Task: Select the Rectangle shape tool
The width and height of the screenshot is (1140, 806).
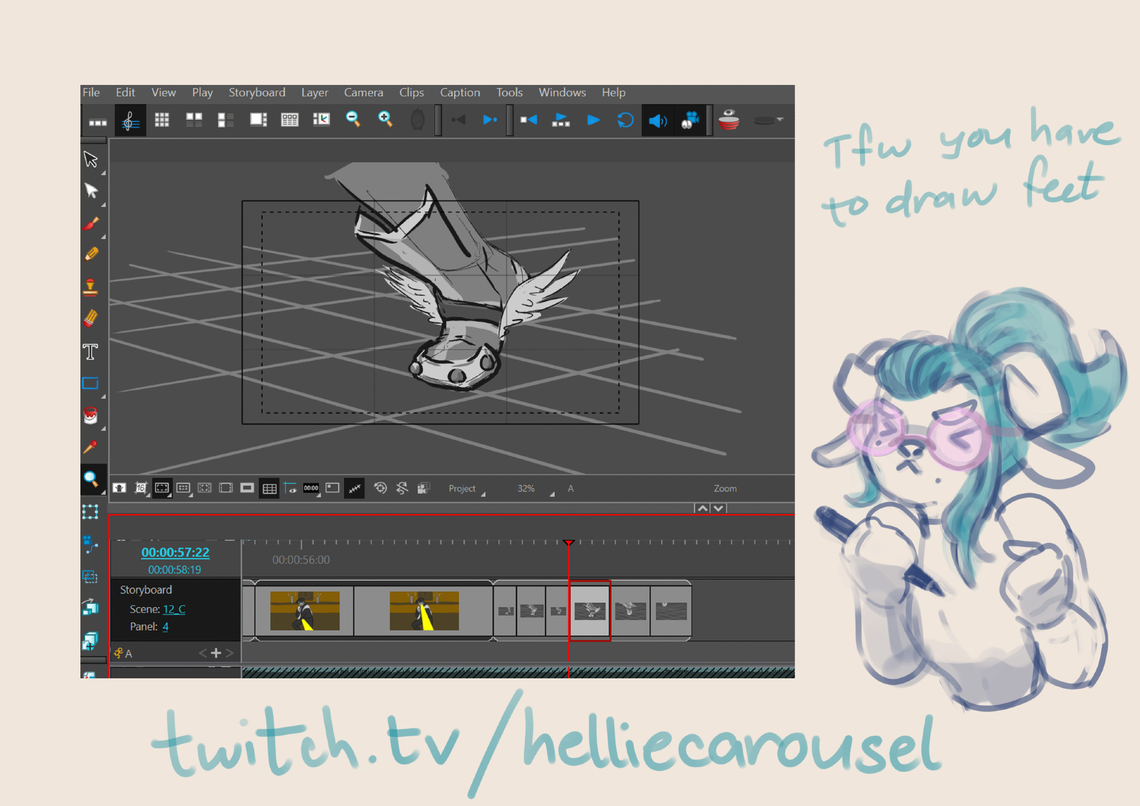Action: (91, 383)
